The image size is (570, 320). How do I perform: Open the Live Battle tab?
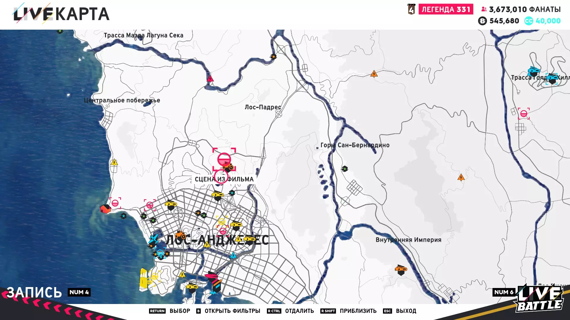[539, 299]
